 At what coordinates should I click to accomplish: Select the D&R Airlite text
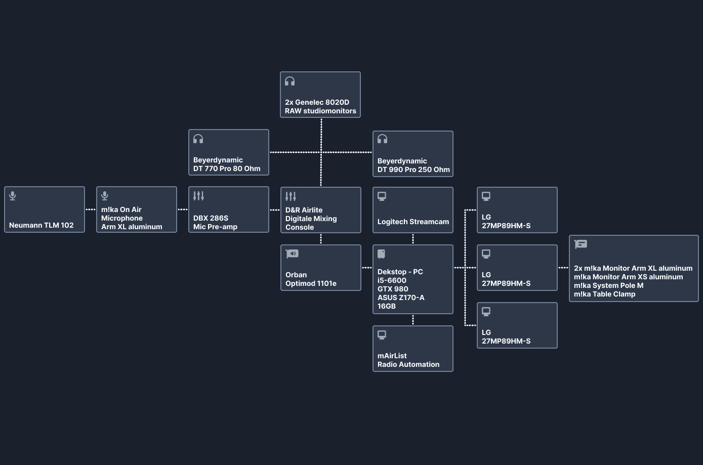coord(304,210)
